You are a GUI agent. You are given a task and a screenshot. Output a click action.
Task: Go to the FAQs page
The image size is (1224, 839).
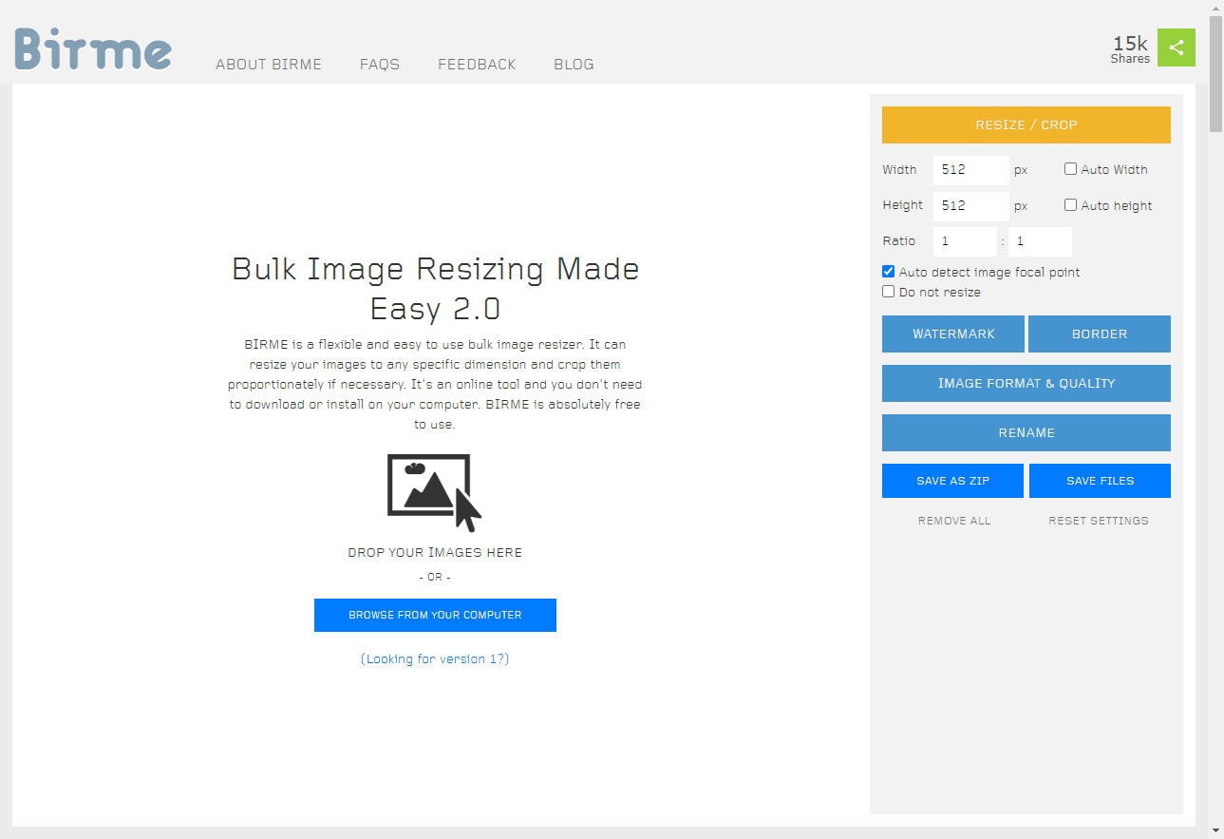(380, 65)
